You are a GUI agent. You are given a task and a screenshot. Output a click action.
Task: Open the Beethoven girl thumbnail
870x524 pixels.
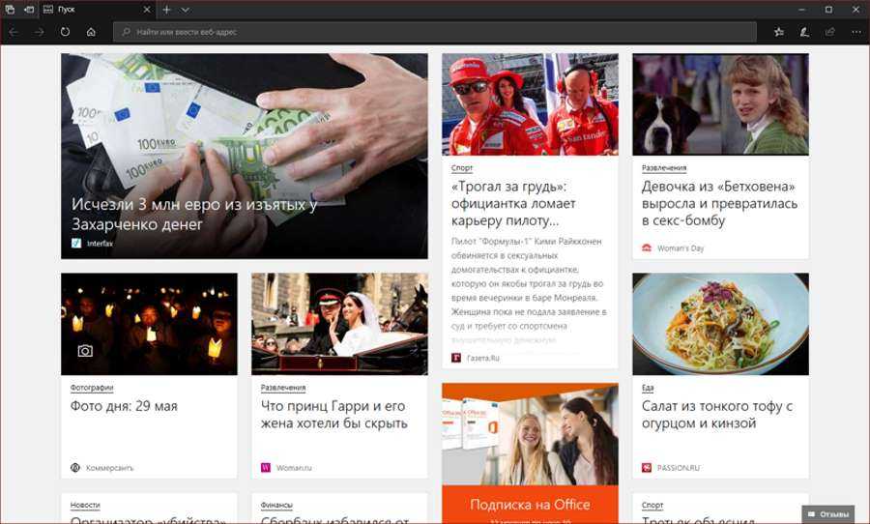(720, 104)
